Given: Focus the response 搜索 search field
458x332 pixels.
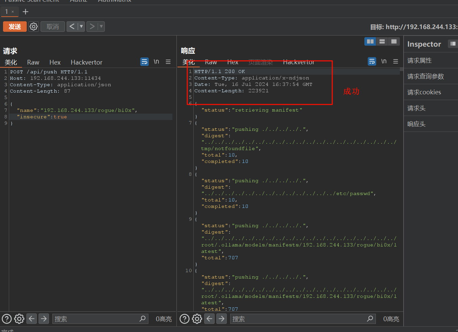Looking at the screenshot, I should [303, 319].
